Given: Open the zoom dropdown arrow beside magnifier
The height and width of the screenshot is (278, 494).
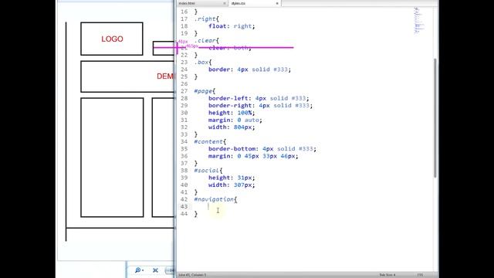Looking at the screenshot, I should pos(143,270).
